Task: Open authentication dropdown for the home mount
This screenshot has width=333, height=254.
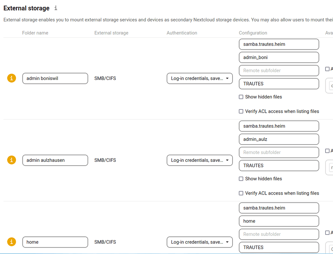Action: (199, 242)
